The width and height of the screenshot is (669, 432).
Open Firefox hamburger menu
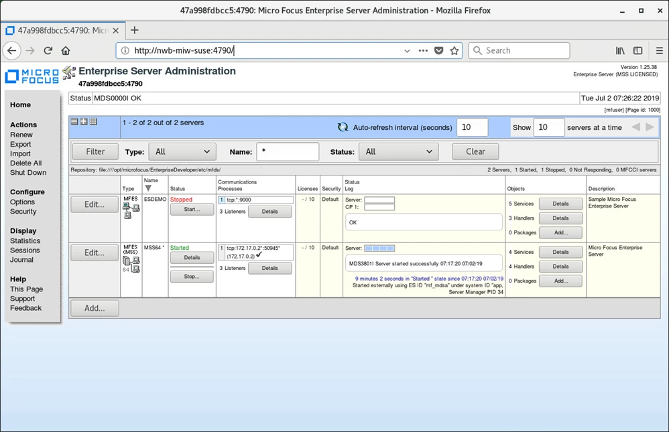click(x=659, y=51)
